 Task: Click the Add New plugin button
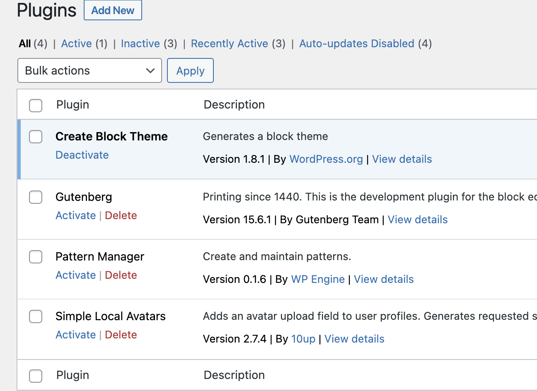pyautogui.click(x=113, y=10)
